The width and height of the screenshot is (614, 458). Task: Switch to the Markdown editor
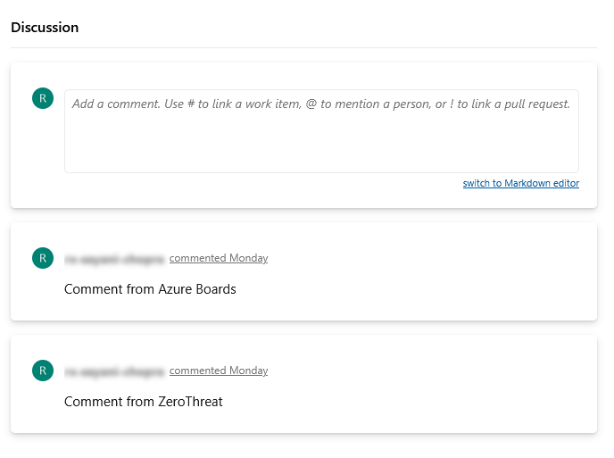pyautogui.click(x=521, y=183)
